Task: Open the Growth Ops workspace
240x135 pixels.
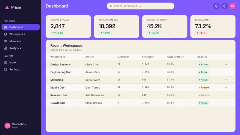Action: (58, 103)
